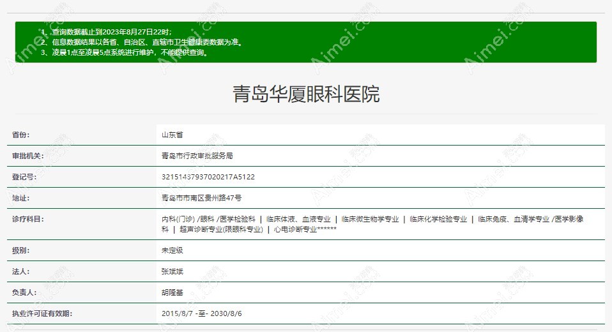Select the 审批机关 label
The height and width of the screenshot is (332, 612).
tap(27, 156)
